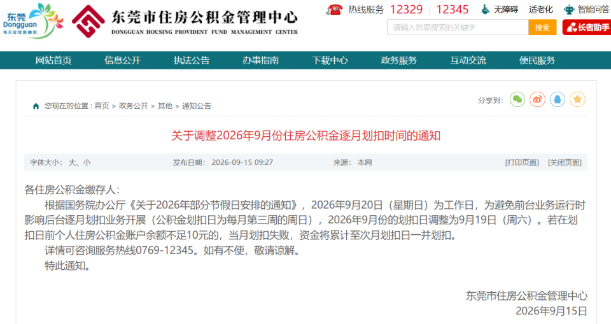Go to 办事指南 section
This screenshot has height=324, width=611.
pos(261,60)
